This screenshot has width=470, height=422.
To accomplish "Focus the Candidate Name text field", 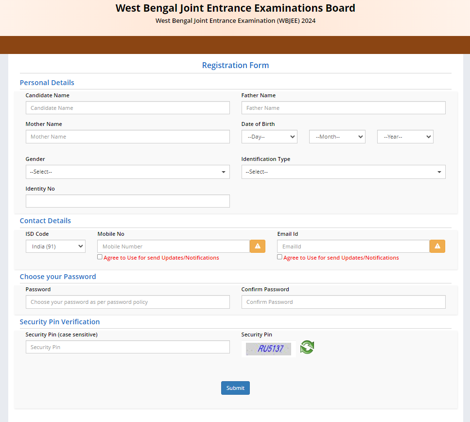I will coord(127,108).
